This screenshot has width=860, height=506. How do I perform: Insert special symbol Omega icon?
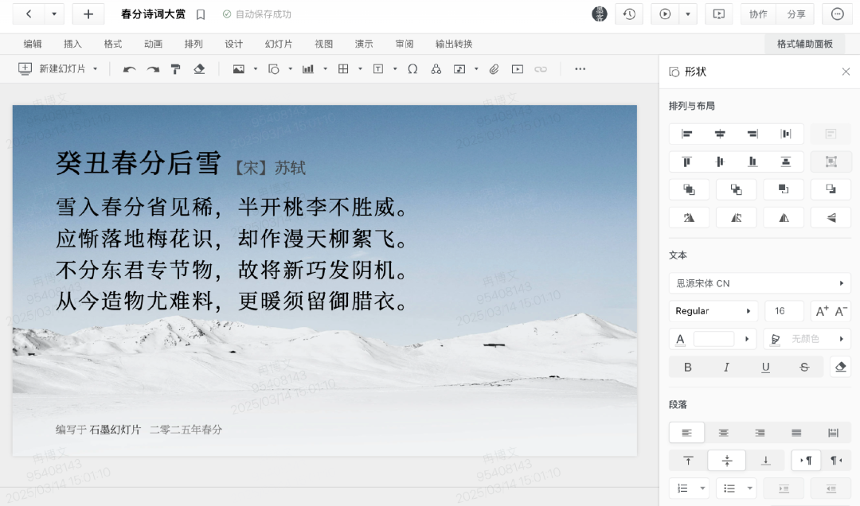412,69
